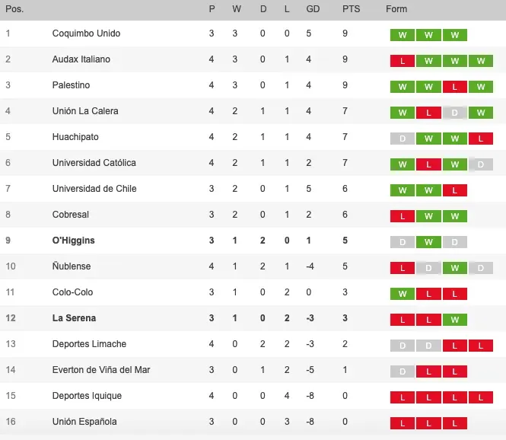
Task: Click Cobresal's red L form badge
Action: tap(403, 216)
